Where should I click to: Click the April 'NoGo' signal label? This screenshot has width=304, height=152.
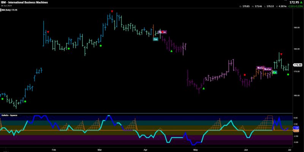163,32
